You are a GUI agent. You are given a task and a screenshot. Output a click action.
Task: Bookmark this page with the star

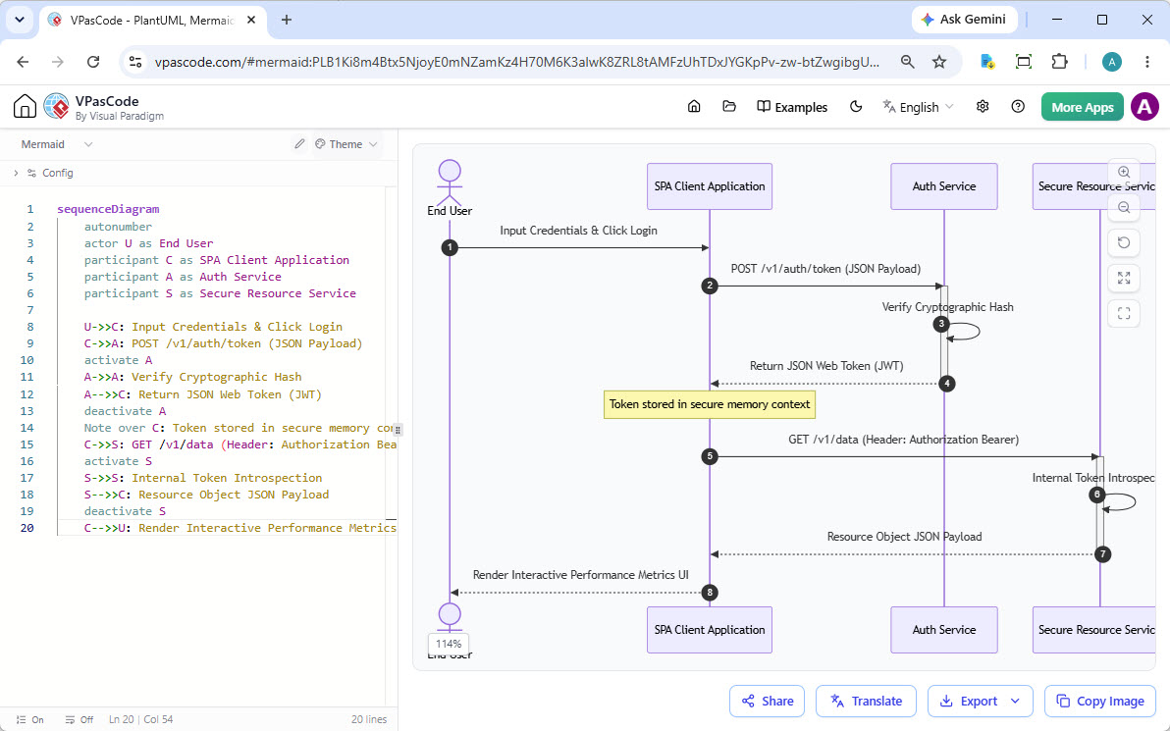939,62
